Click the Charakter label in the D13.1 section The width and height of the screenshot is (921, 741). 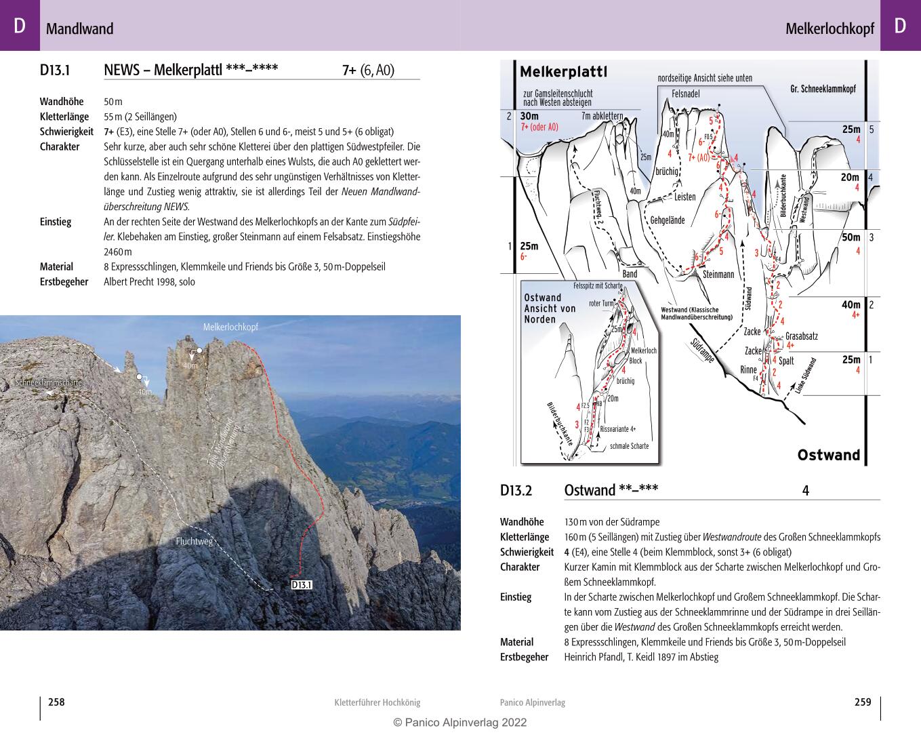click(60, 146)
